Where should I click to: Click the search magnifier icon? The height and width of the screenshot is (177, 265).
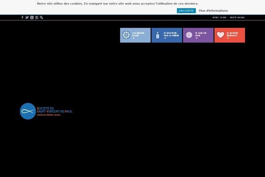(x=42, y=17)
